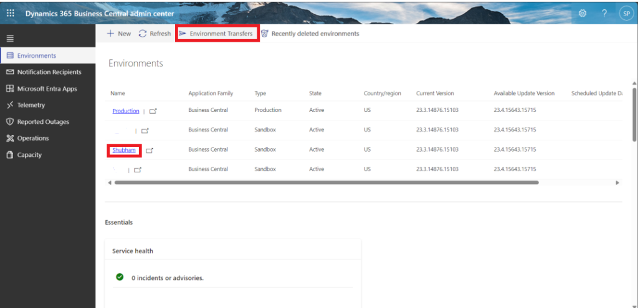This screenshot has width=638, height=308.
Task: Sort by Country/region column header
Action: (383, 93)
